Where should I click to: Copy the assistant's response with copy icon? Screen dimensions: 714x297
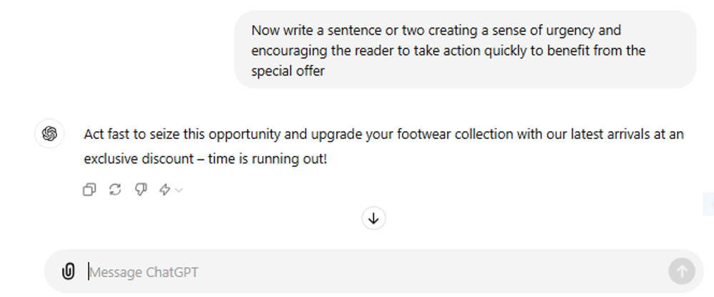pyautogui.click(x=89, y=189)
